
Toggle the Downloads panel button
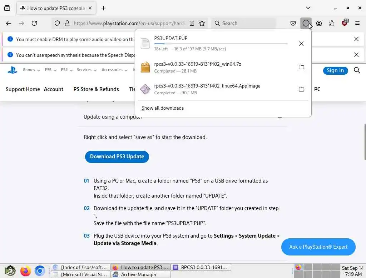(x=306, y=23)
